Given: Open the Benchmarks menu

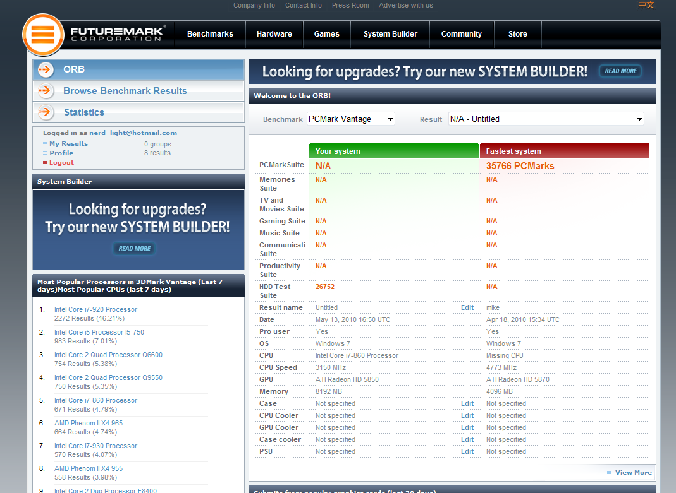Looking at the screenshot, I should (x=210, y=34).
